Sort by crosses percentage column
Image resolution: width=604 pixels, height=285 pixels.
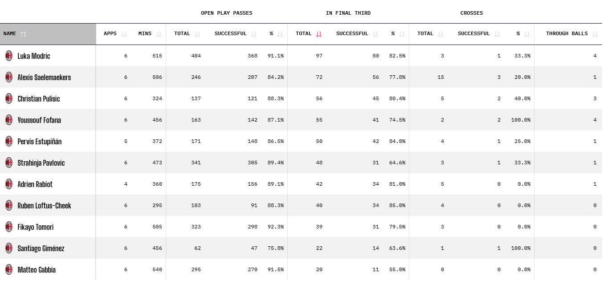[527, 34]
